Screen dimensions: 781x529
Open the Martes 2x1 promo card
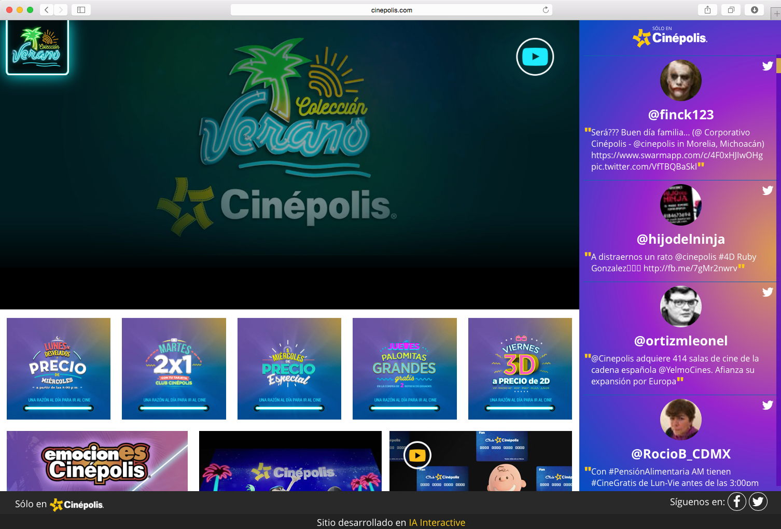pyautogui.click(x=174, y=369)
